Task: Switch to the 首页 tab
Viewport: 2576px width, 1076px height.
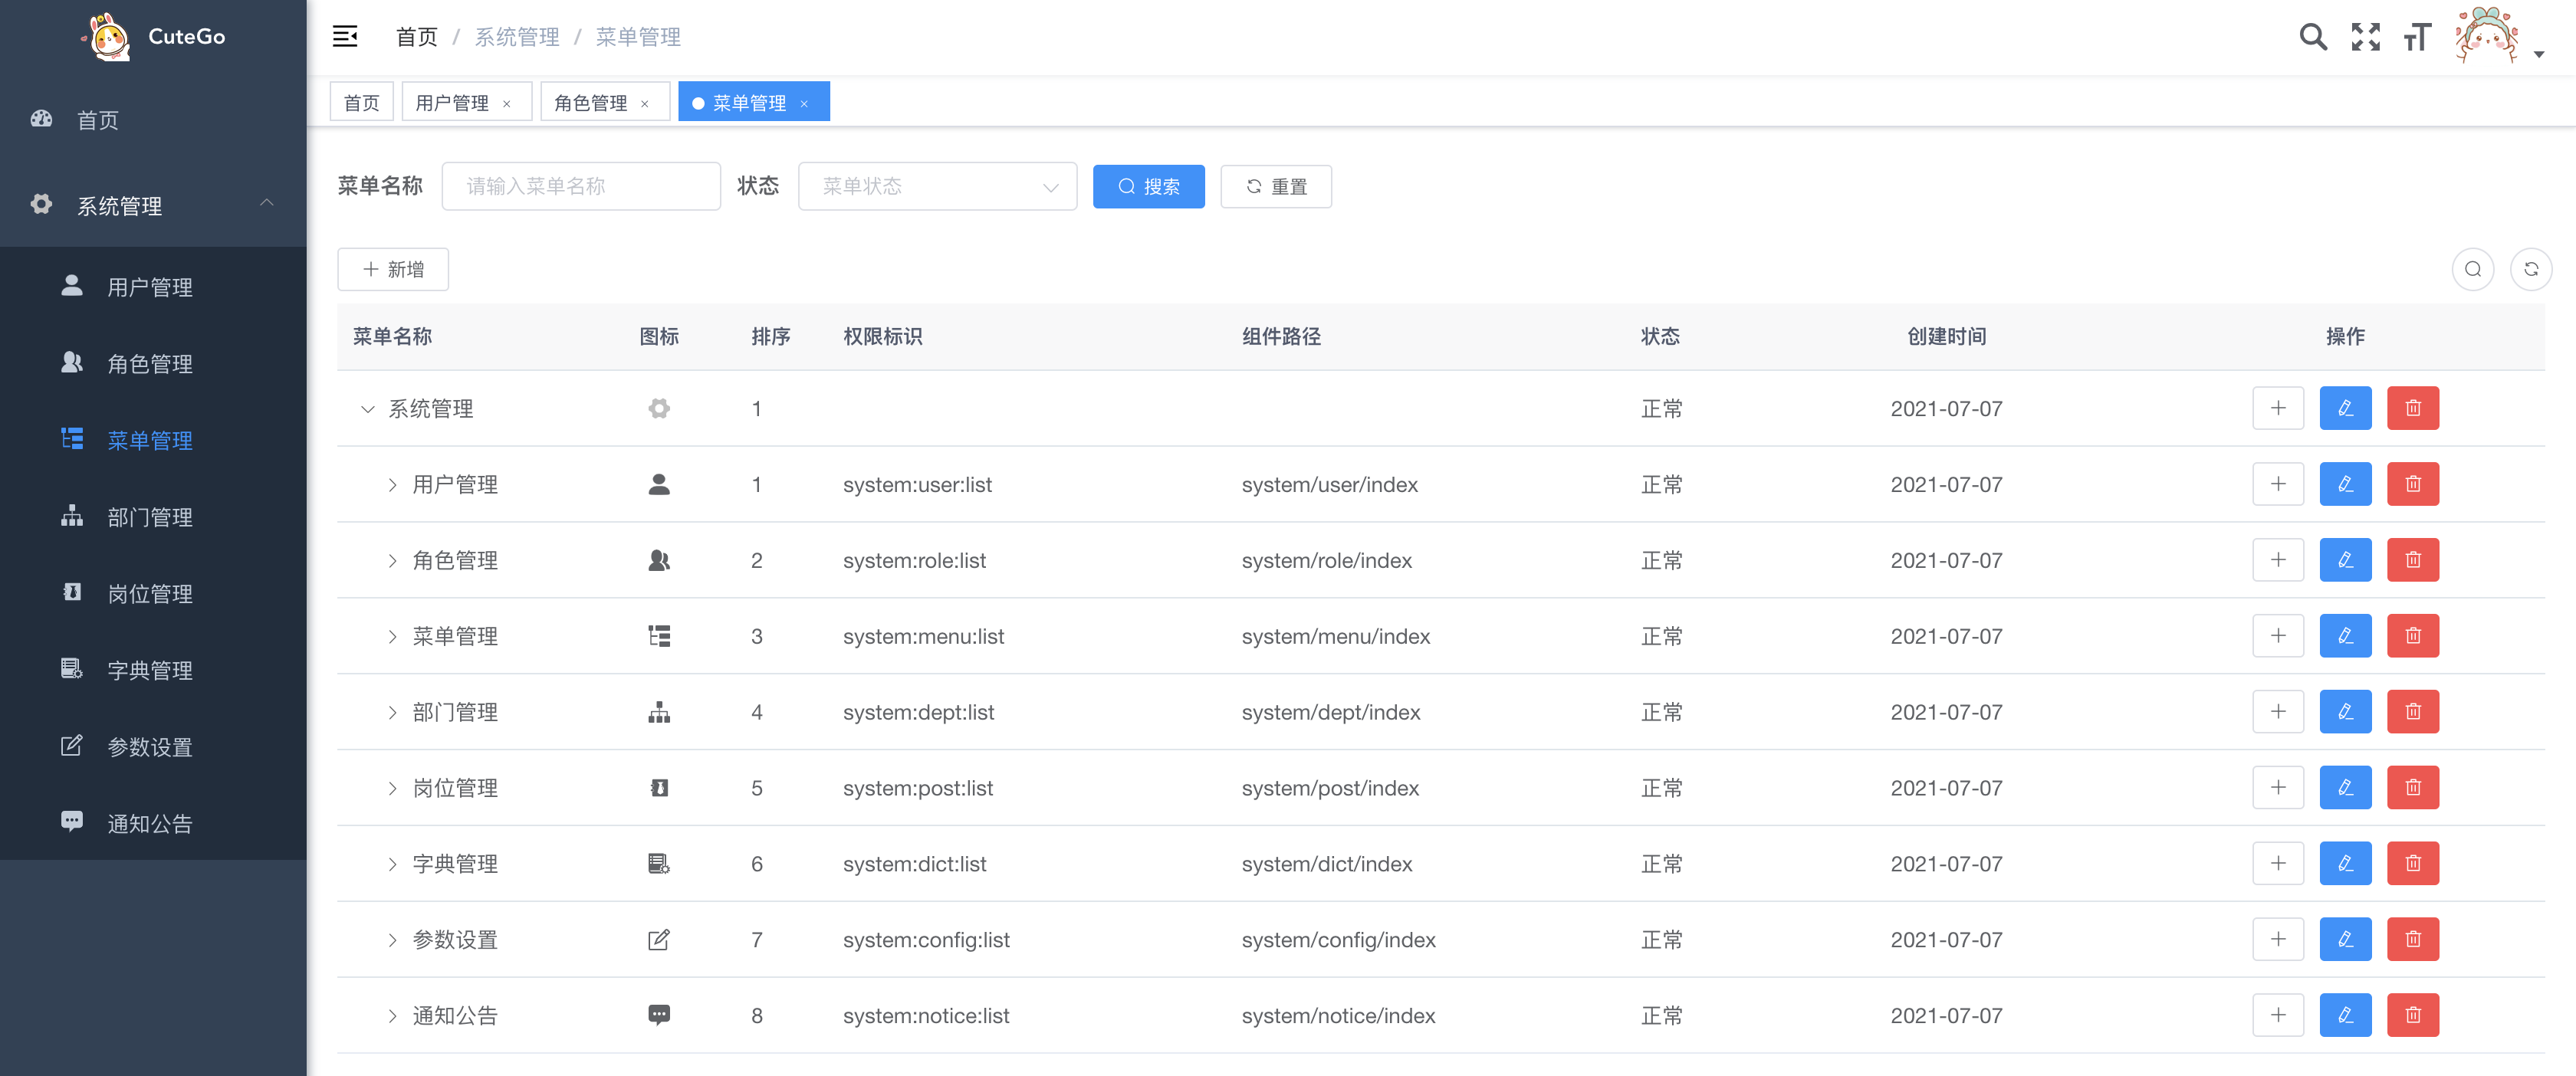Action: (x=361, y=102)
